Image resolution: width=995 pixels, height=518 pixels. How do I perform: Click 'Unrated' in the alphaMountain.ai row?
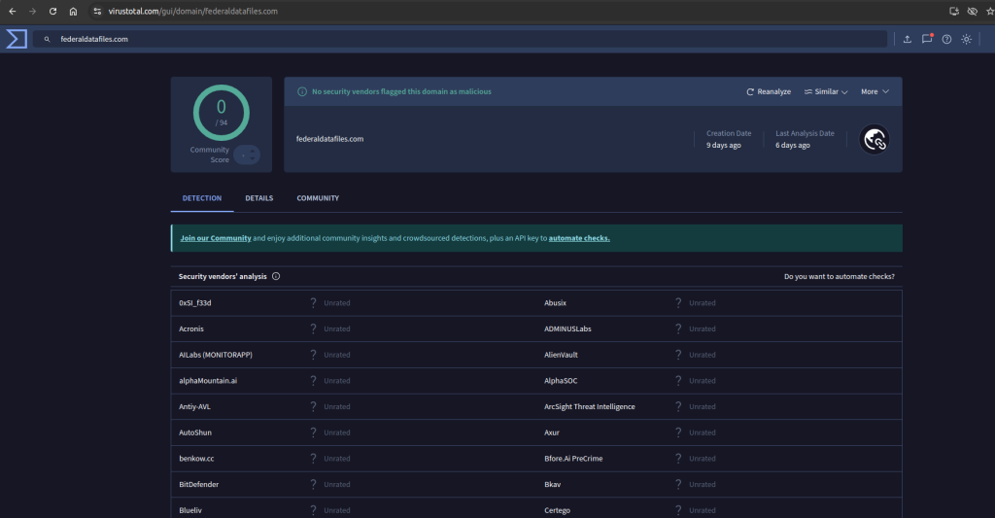pyautogui.click(x=337, y=381)
